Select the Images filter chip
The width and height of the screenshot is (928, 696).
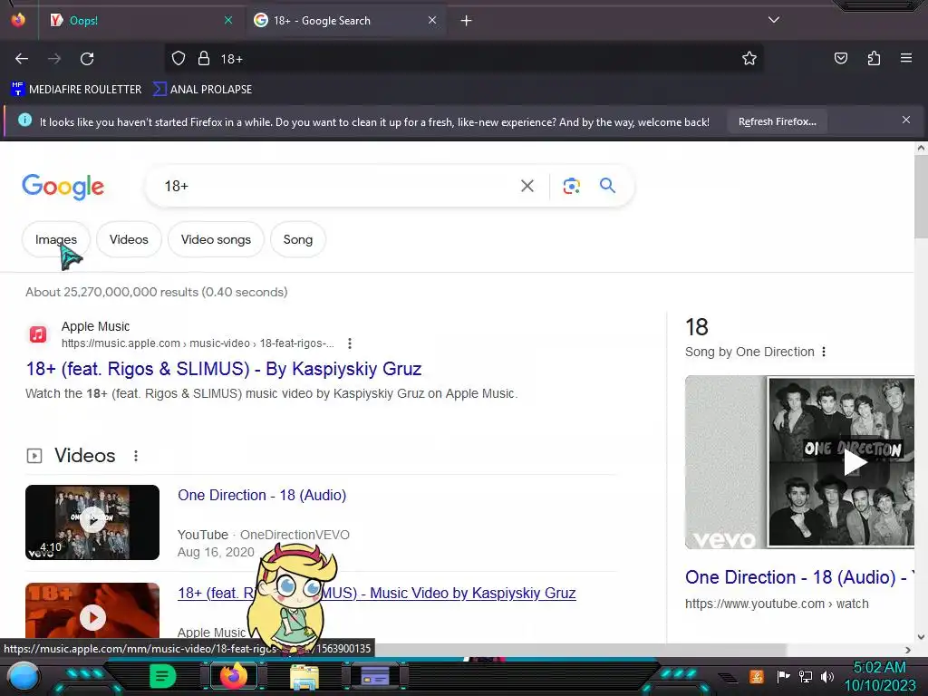[x=55, y=239]
